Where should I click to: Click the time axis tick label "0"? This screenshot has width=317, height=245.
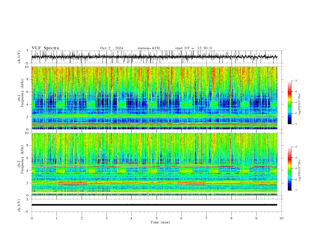[32, 218]
